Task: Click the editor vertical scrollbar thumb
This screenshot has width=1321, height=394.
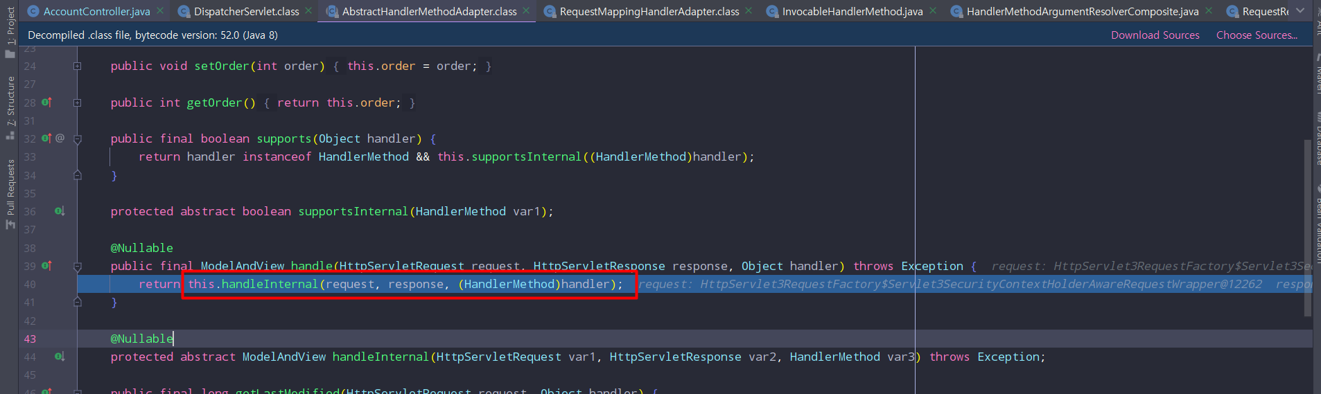Action: click(x=1308, y=229)
